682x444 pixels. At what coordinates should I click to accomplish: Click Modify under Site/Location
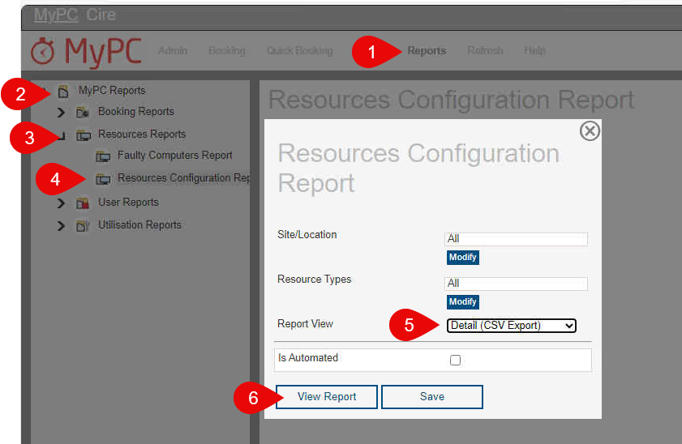click(462, 257)
